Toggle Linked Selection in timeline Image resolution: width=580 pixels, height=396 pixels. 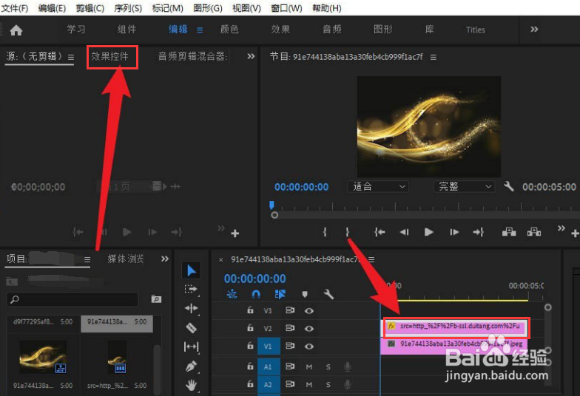coord(280,294)
